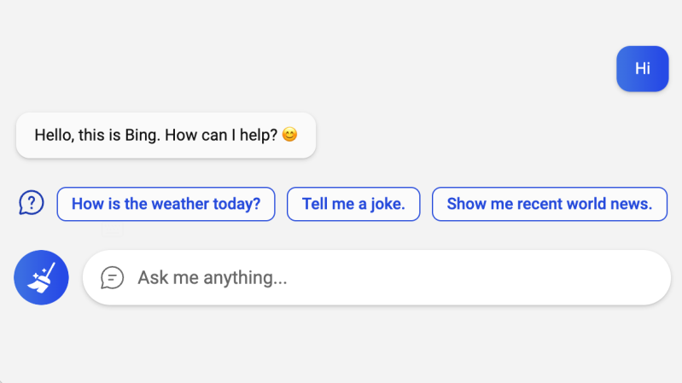
Task: Click the empty right side of chat input
Action: (479, 277)
